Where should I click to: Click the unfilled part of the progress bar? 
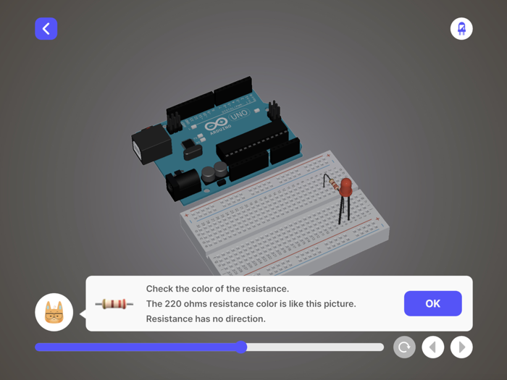coord(315,347)
